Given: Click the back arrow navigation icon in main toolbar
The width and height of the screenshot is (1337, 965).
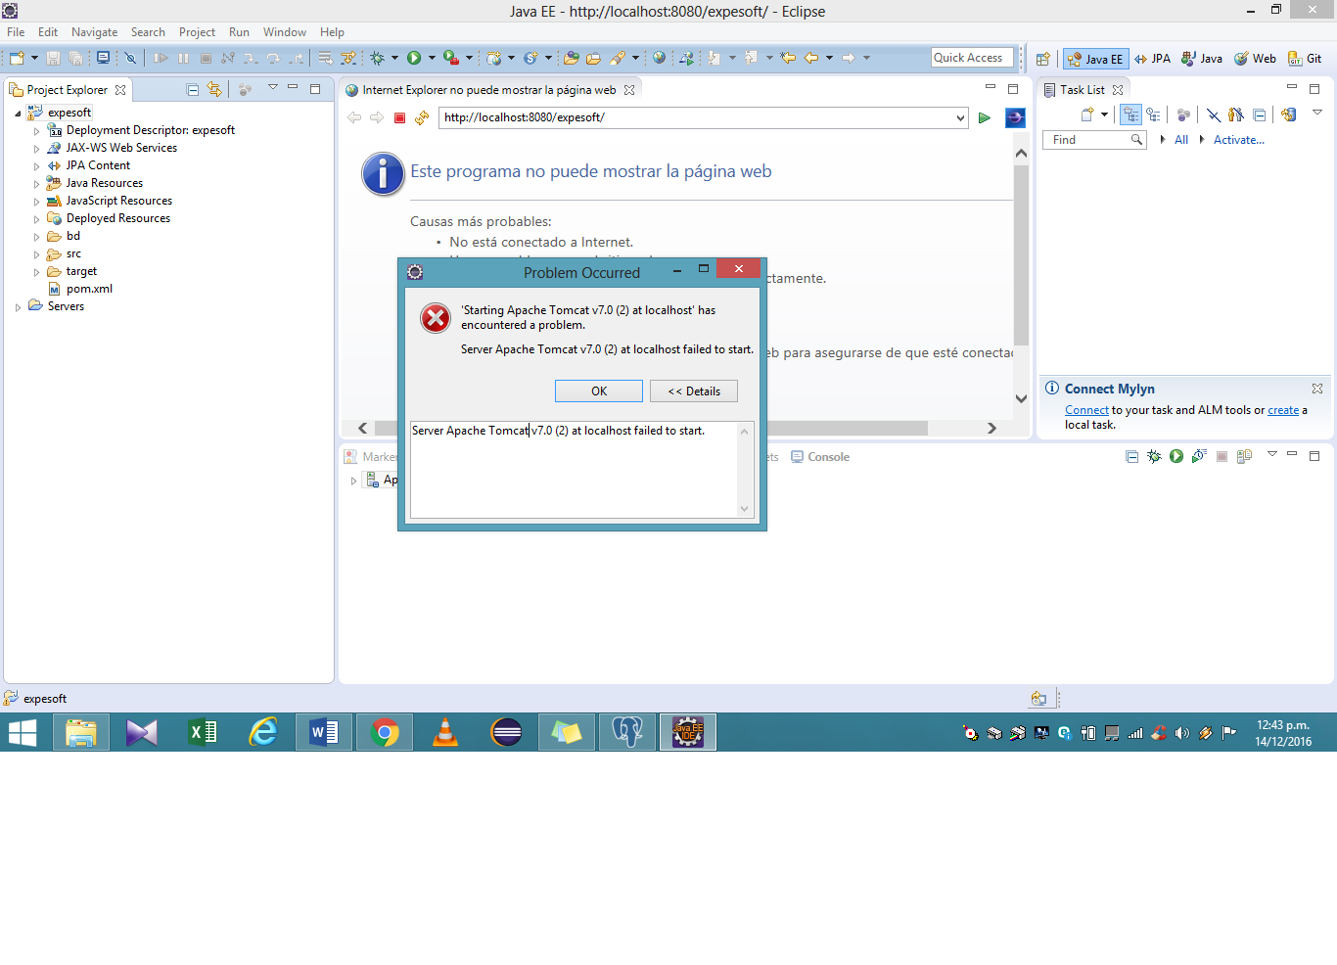Looking at the screenshot, I should [811, 58].
